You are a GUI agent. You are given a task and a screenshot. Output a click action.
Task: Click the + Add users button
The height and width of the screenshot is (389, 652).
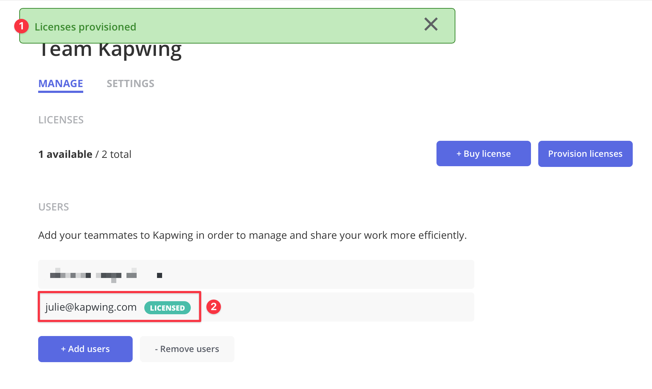[85, 349]
